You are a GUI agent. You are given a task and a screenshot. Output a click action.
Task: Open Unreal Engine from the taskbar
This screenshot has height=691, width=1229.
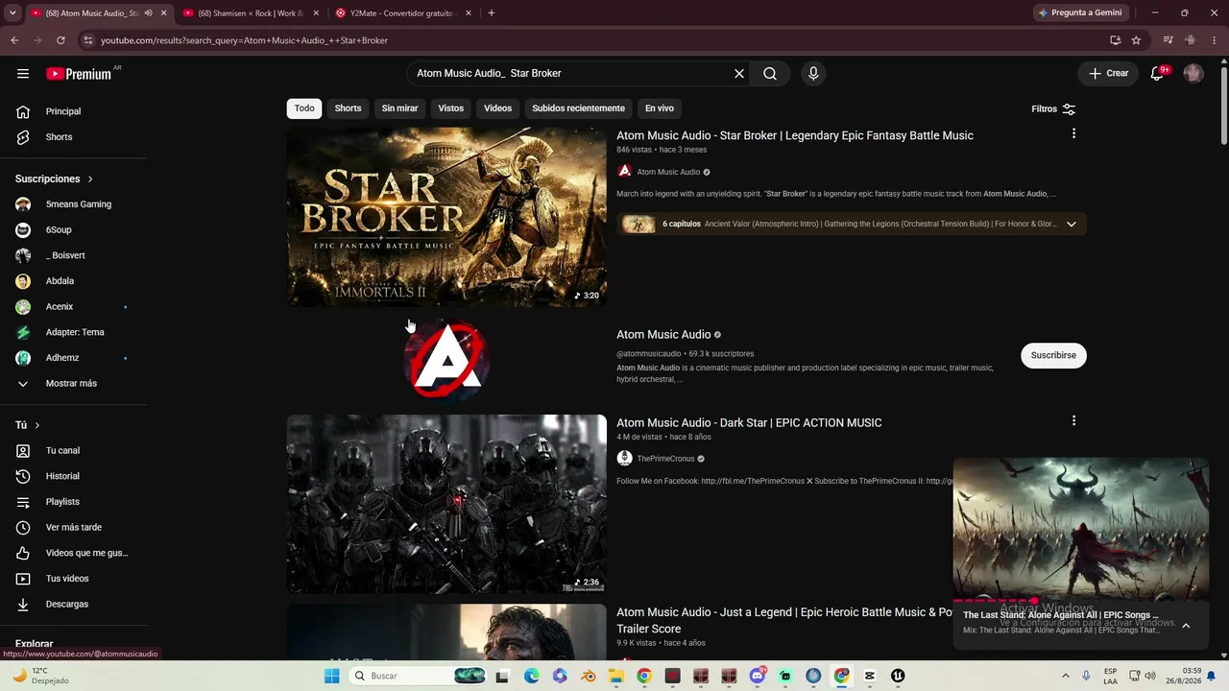[898, 677]
